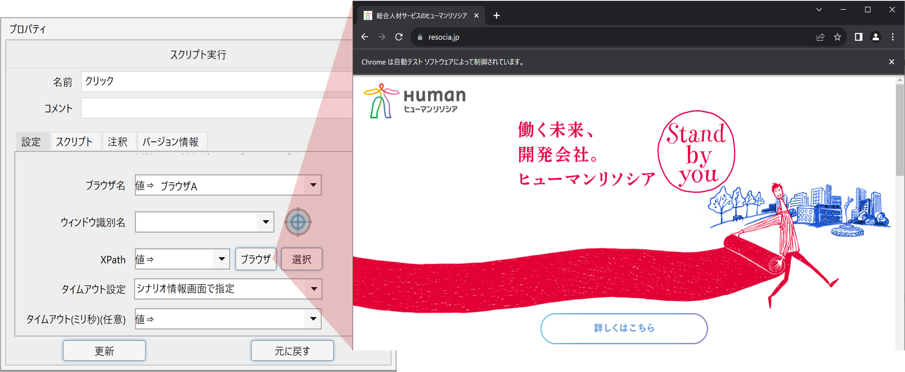
Task: Click the Chrome profile avatar icon
Action: coord(876,37)
